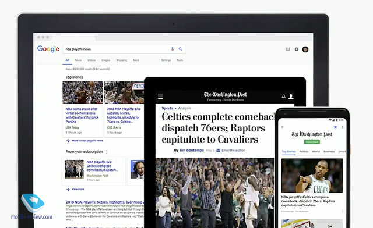
Task: Open the Google apps grid icon
Action: tap(288, 49)
